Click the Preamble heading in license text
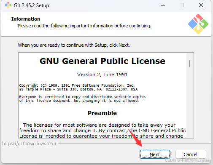This screenshot has width=213, height=165. pyautogui.click(x=102, y=113)
